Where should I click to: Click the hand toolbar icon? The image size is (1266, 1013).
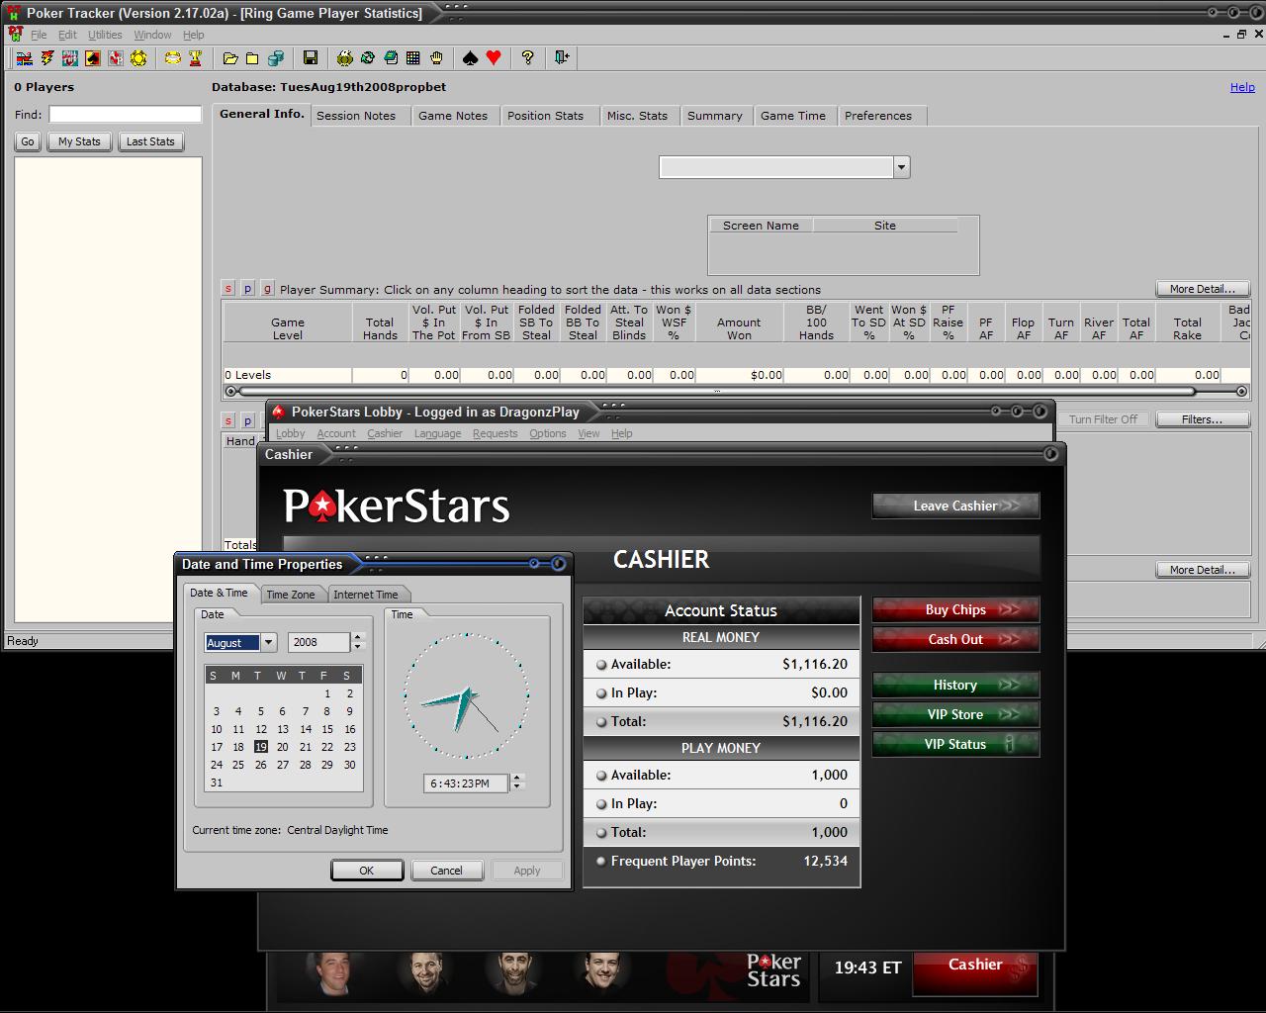(436, 58)
